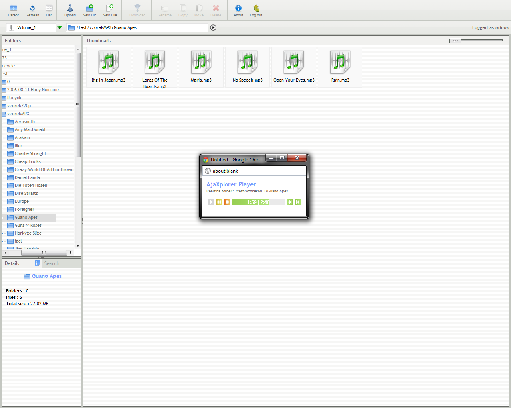Open the Aerosmith folder in tree
The width and height of the screenshot is (511, 408).
pos(25,122)
